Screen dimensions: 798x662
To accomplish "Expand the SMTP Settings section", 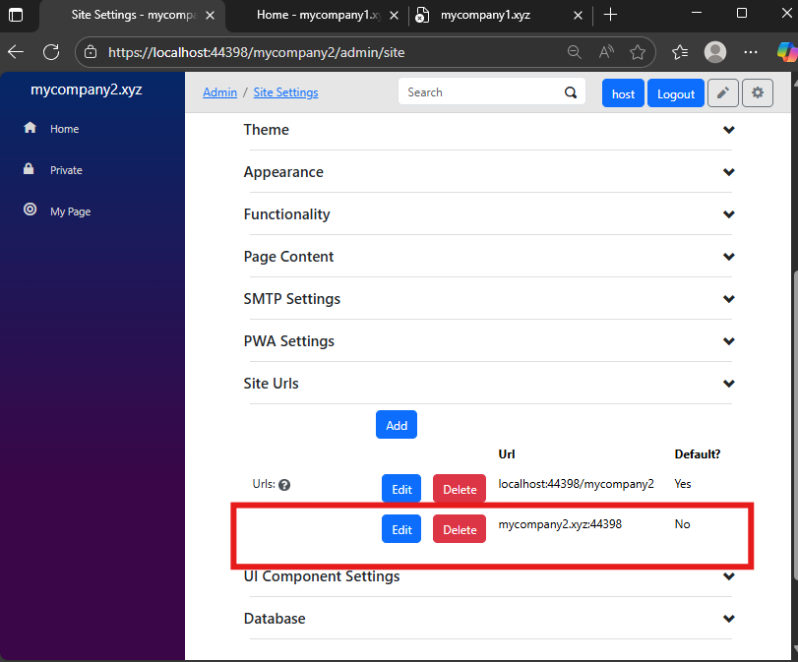I will (x=728, y=299).
